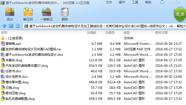186x105 pixels.
Task: Click the 654.5 KB original size value
Action: point(95,65)
